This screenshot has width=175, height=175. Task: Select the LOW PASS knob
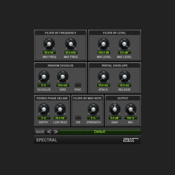coord(60,109)
